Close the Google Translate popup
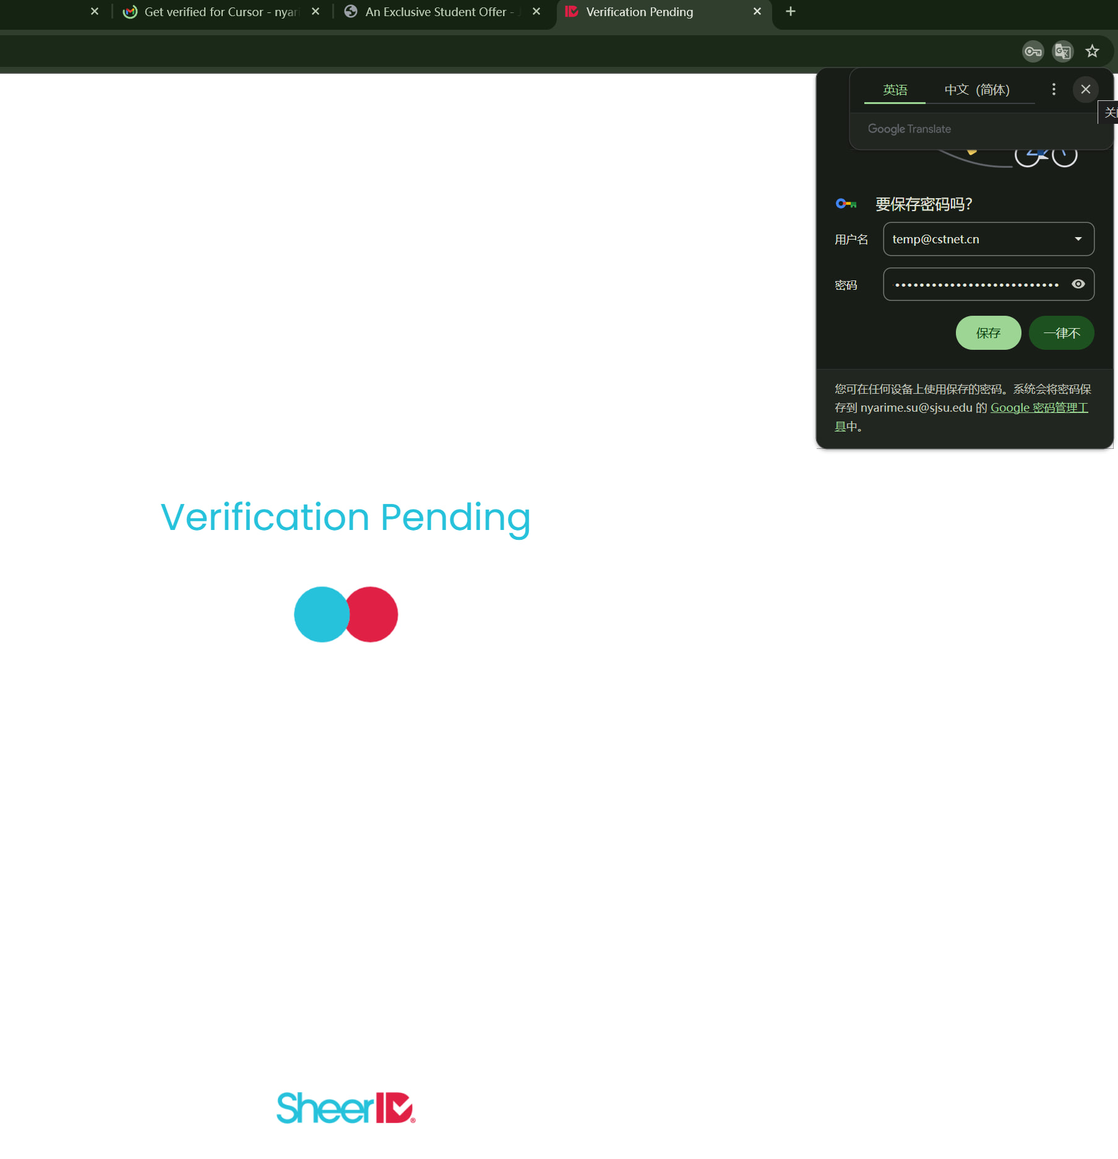This screenshot has height=1159, width=1118. 1085,90
